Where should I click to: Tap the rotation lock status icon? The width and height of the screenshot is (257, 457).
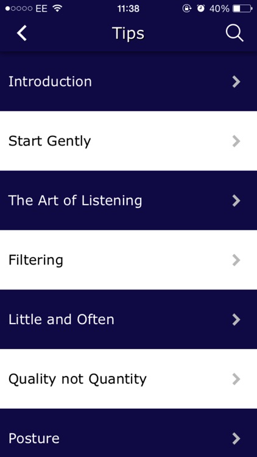(187, 9)
